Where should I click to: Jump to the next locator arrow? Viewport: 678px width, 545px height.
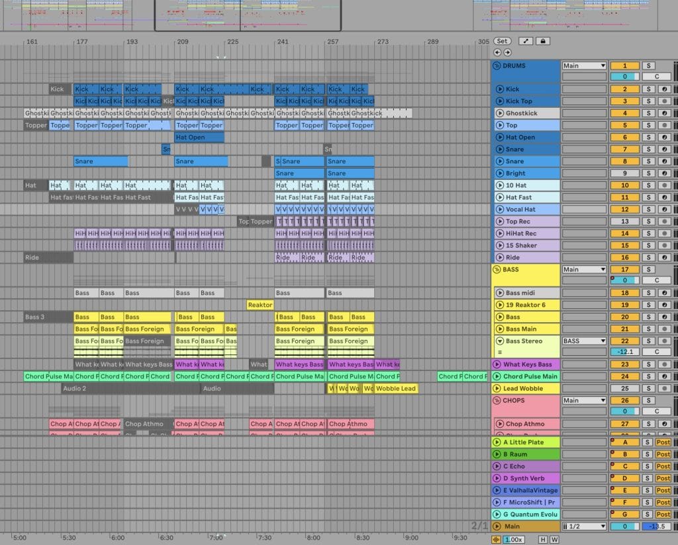[x=508, y=52]
